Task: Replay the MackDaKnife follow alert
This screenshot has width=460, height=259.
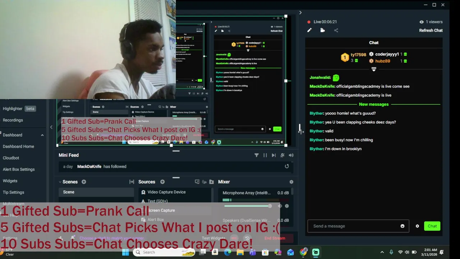Action: (x=286, y=166)
